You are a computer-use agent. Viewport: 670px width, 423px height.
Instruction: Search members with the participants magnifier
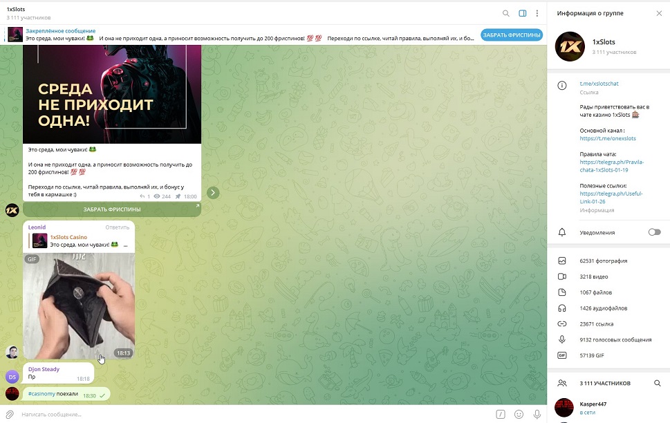pos(657,384)
